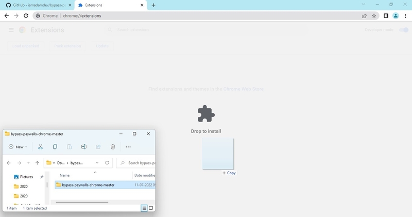Viewport: 412px width, 217px height.
Task: Go forward in Chrome
Action: (16, 16)
